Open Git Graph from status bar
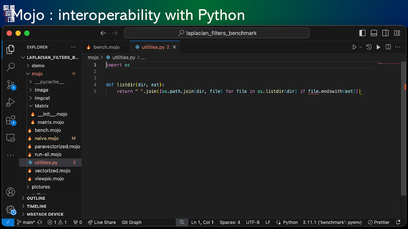Viewport: 408px width, 229px height. (x=132, y=222)
